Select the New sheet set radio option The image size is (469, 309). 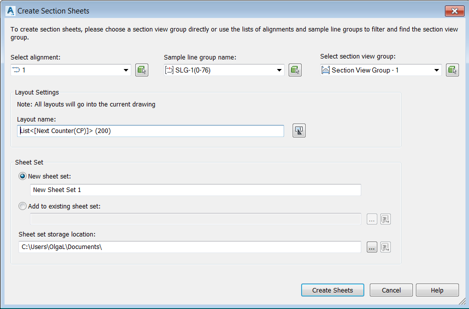(23, 176)
